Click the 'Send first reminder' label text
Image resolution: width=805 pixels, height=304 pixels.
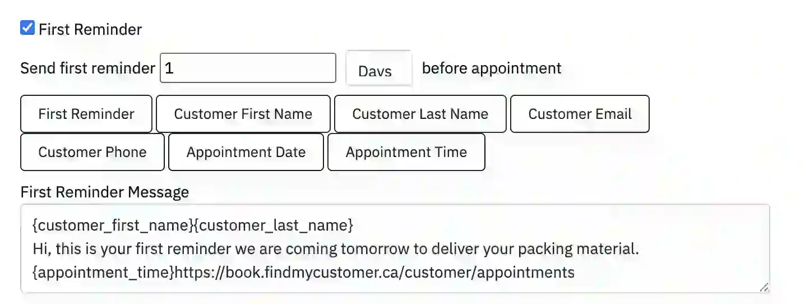pos(87,68)
